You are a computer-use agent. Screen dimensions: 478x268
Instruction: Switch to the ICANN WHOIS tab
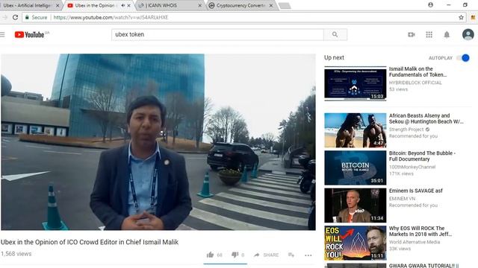pyautogui.click(x=170, y=5)
